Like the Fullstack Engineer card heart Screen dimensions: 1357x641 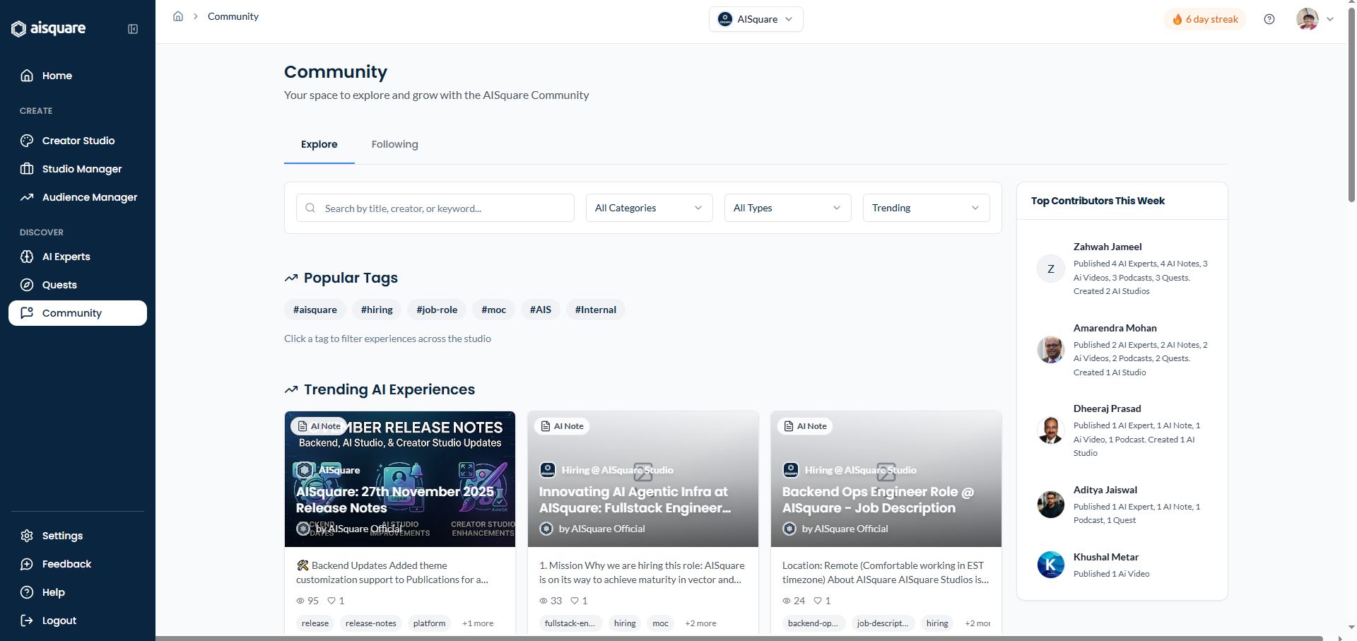(x=575, y=601)
